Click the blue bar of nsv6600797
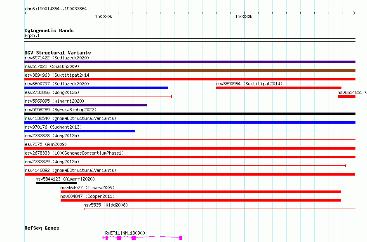The height and width of the screenshot is (242, 367). click(96, 88)
